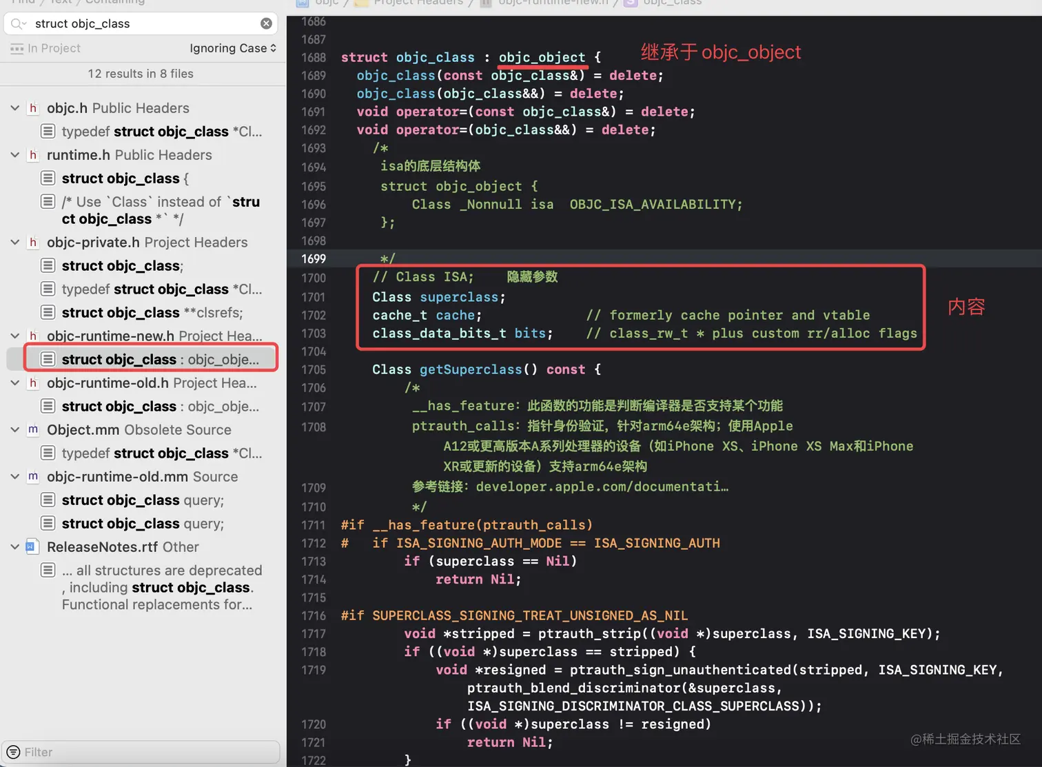Collapse the runtime.h Public Headers group
Viewport: 1042px width, 767px height.
pyautogui.click(x=15, y=155)
